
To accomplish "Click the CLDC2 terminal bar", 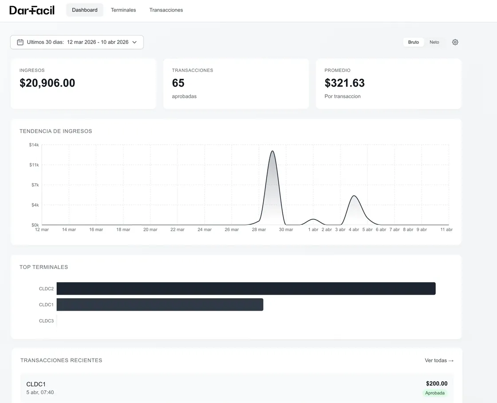I will point(246,288).
